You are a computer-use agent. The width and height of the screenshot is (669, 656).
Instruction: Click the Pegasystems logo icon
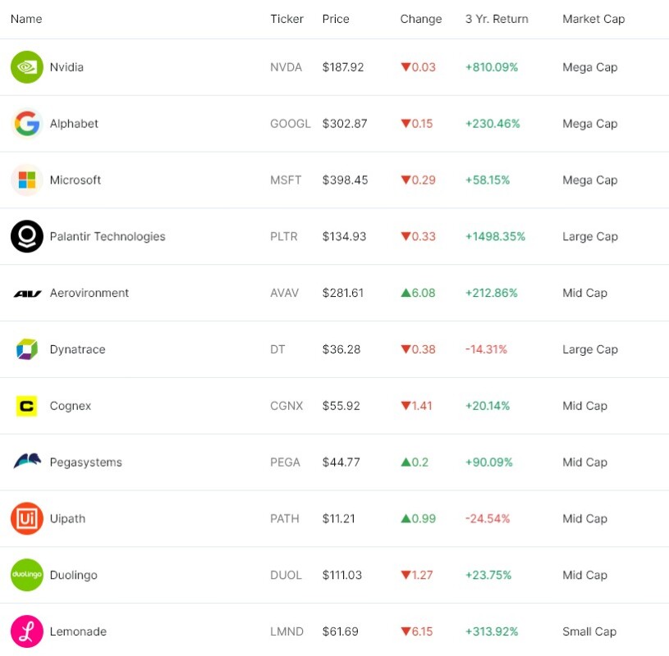[x=27, y=462]
